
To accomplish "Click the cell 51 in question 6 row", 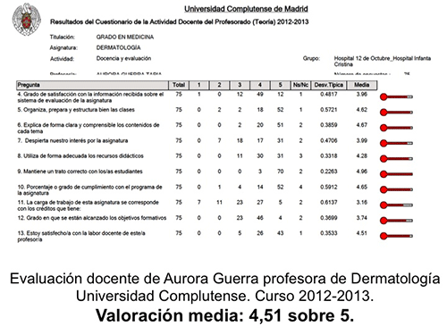I will 280,125.
